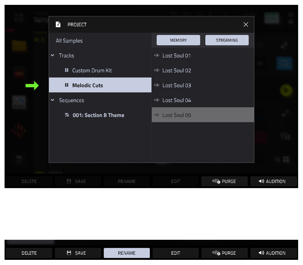This screenshot has width=303, height=265.
Task: Click Audition in the bottom button strip
Action: [x=273, y=253]
